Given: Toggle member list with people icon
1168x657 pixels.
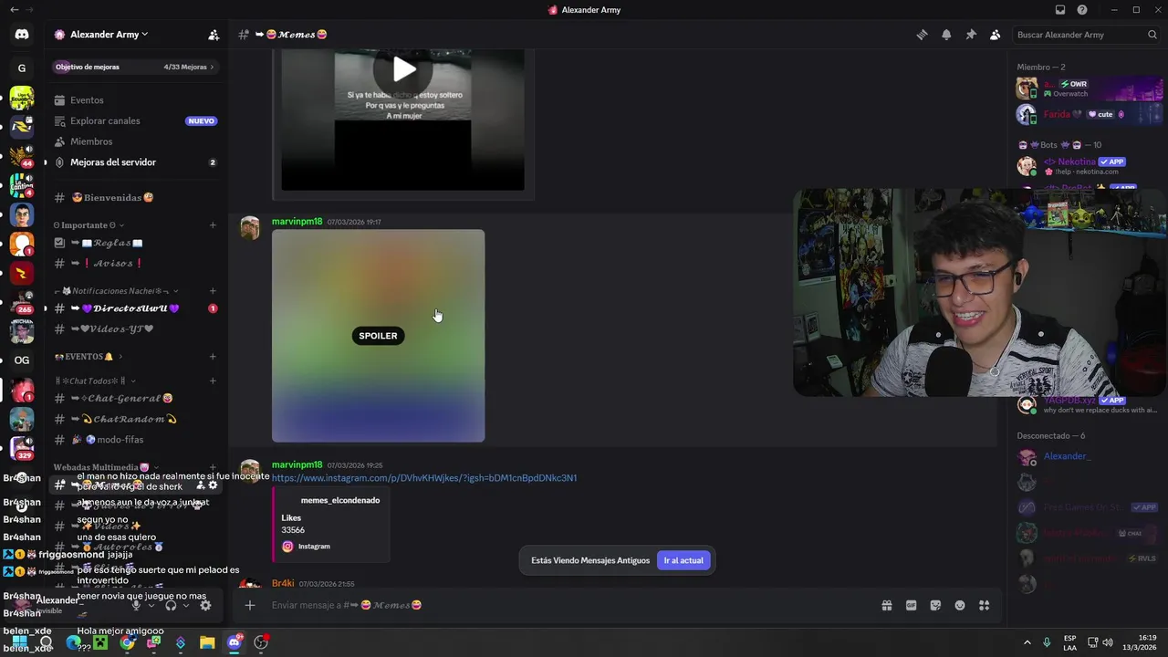Looking at the screenshot, I should coord(995,35).
